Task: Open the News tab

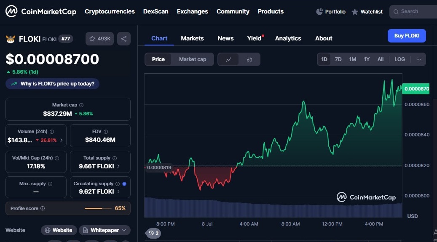Action: (225, 38)
